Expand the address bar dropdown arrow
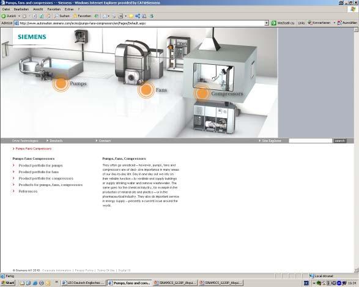 (x=266, y=23)
